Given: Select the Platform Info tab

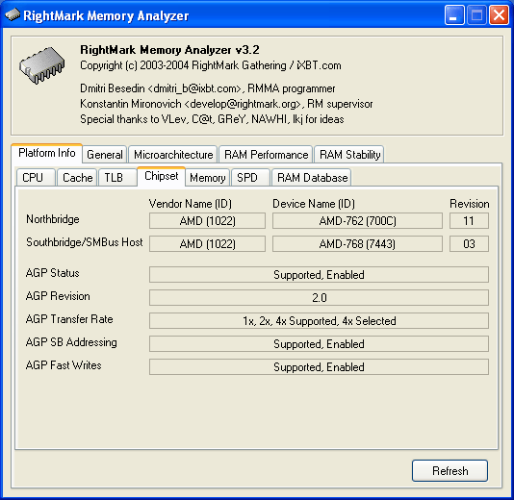Looking at the screenshot, I should [x=46, y=153].
